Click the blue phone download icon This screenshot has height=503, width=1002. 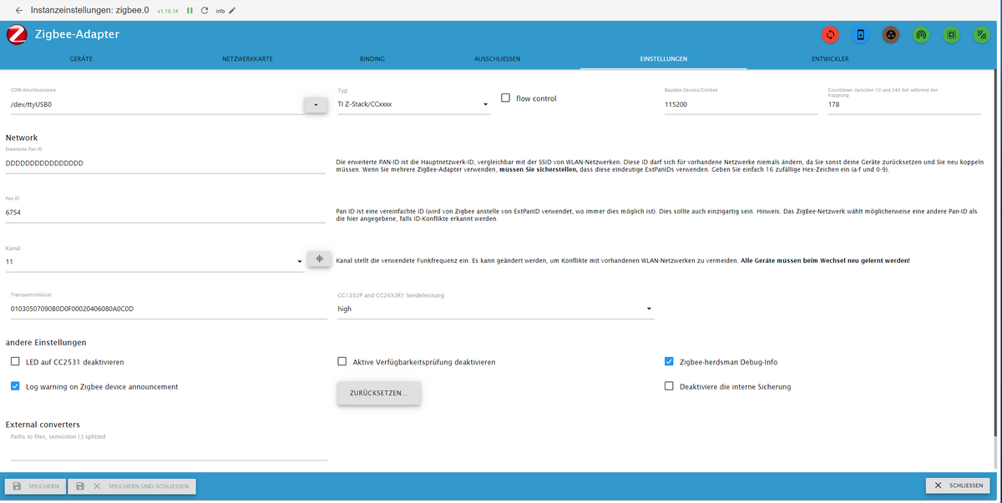tap(861, 35)
